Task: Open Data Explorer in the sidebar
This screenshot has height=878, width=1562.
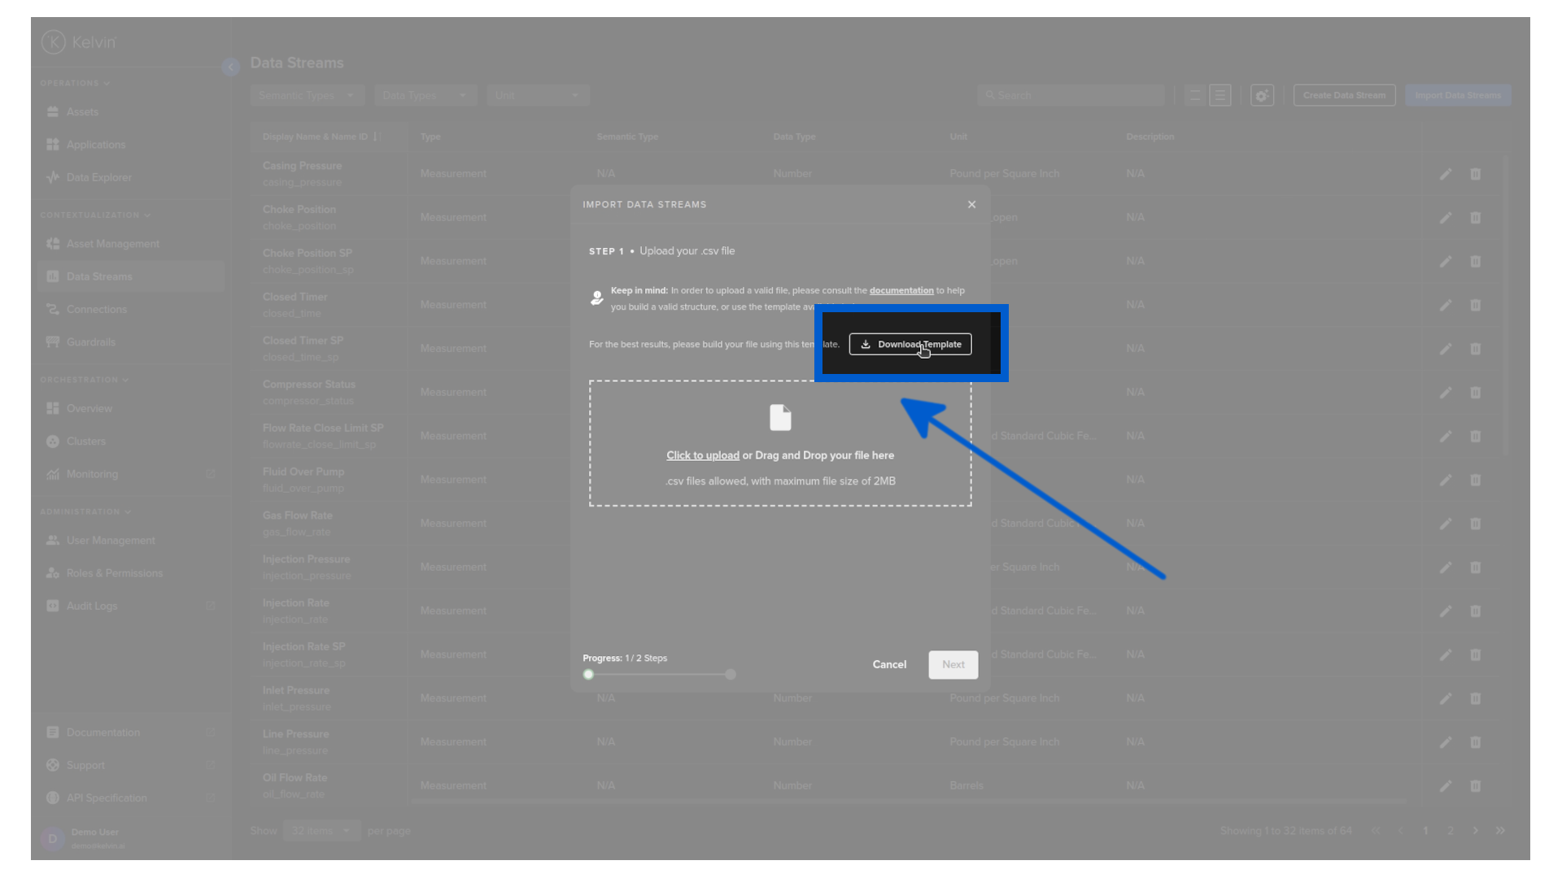Action: [98, 177]
